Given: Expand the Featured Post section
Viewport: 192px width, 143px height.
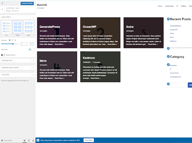Looking at the screenshot, I should pyautogui.click(x=18, y=61).
